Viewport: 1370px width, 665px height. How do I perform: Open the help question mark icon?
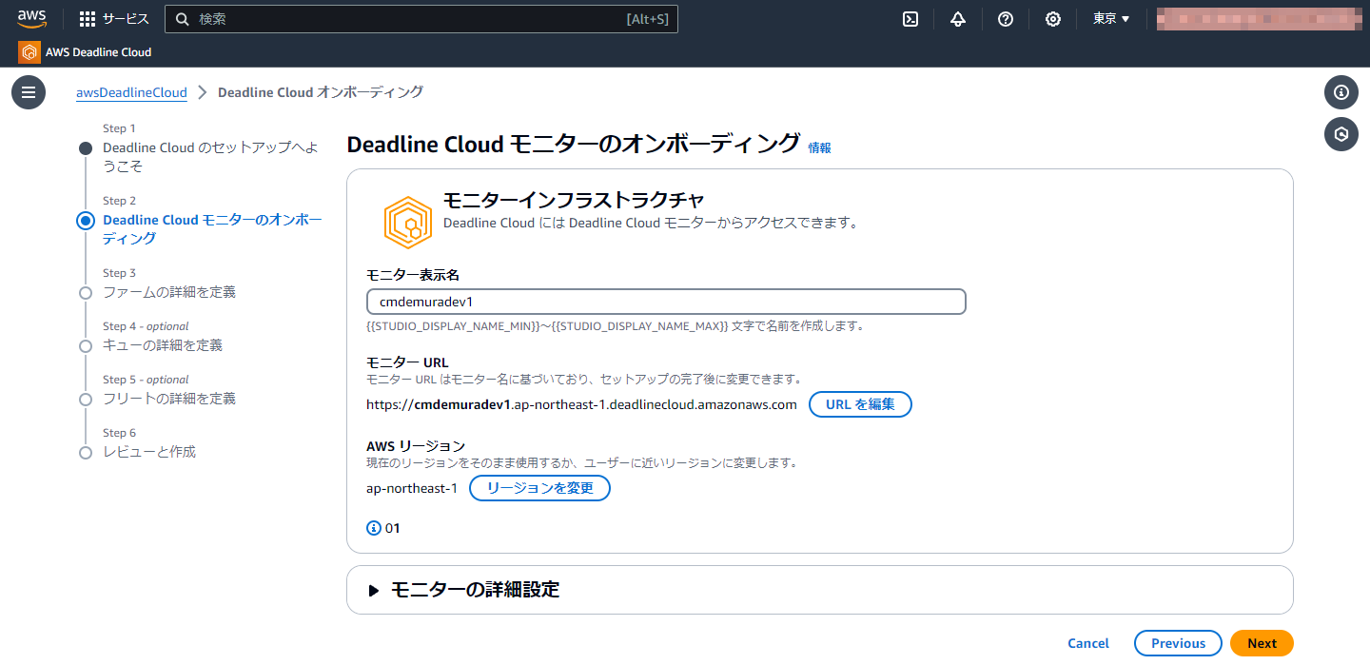pyautogui.click(x=1006, y=18)
